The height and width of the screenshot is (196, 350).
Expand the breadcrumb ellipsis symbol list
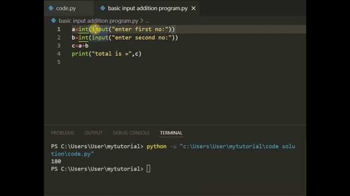147,21
